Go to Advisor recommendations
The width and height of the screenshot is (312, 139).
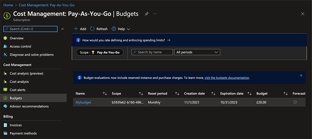coord(29,106)
